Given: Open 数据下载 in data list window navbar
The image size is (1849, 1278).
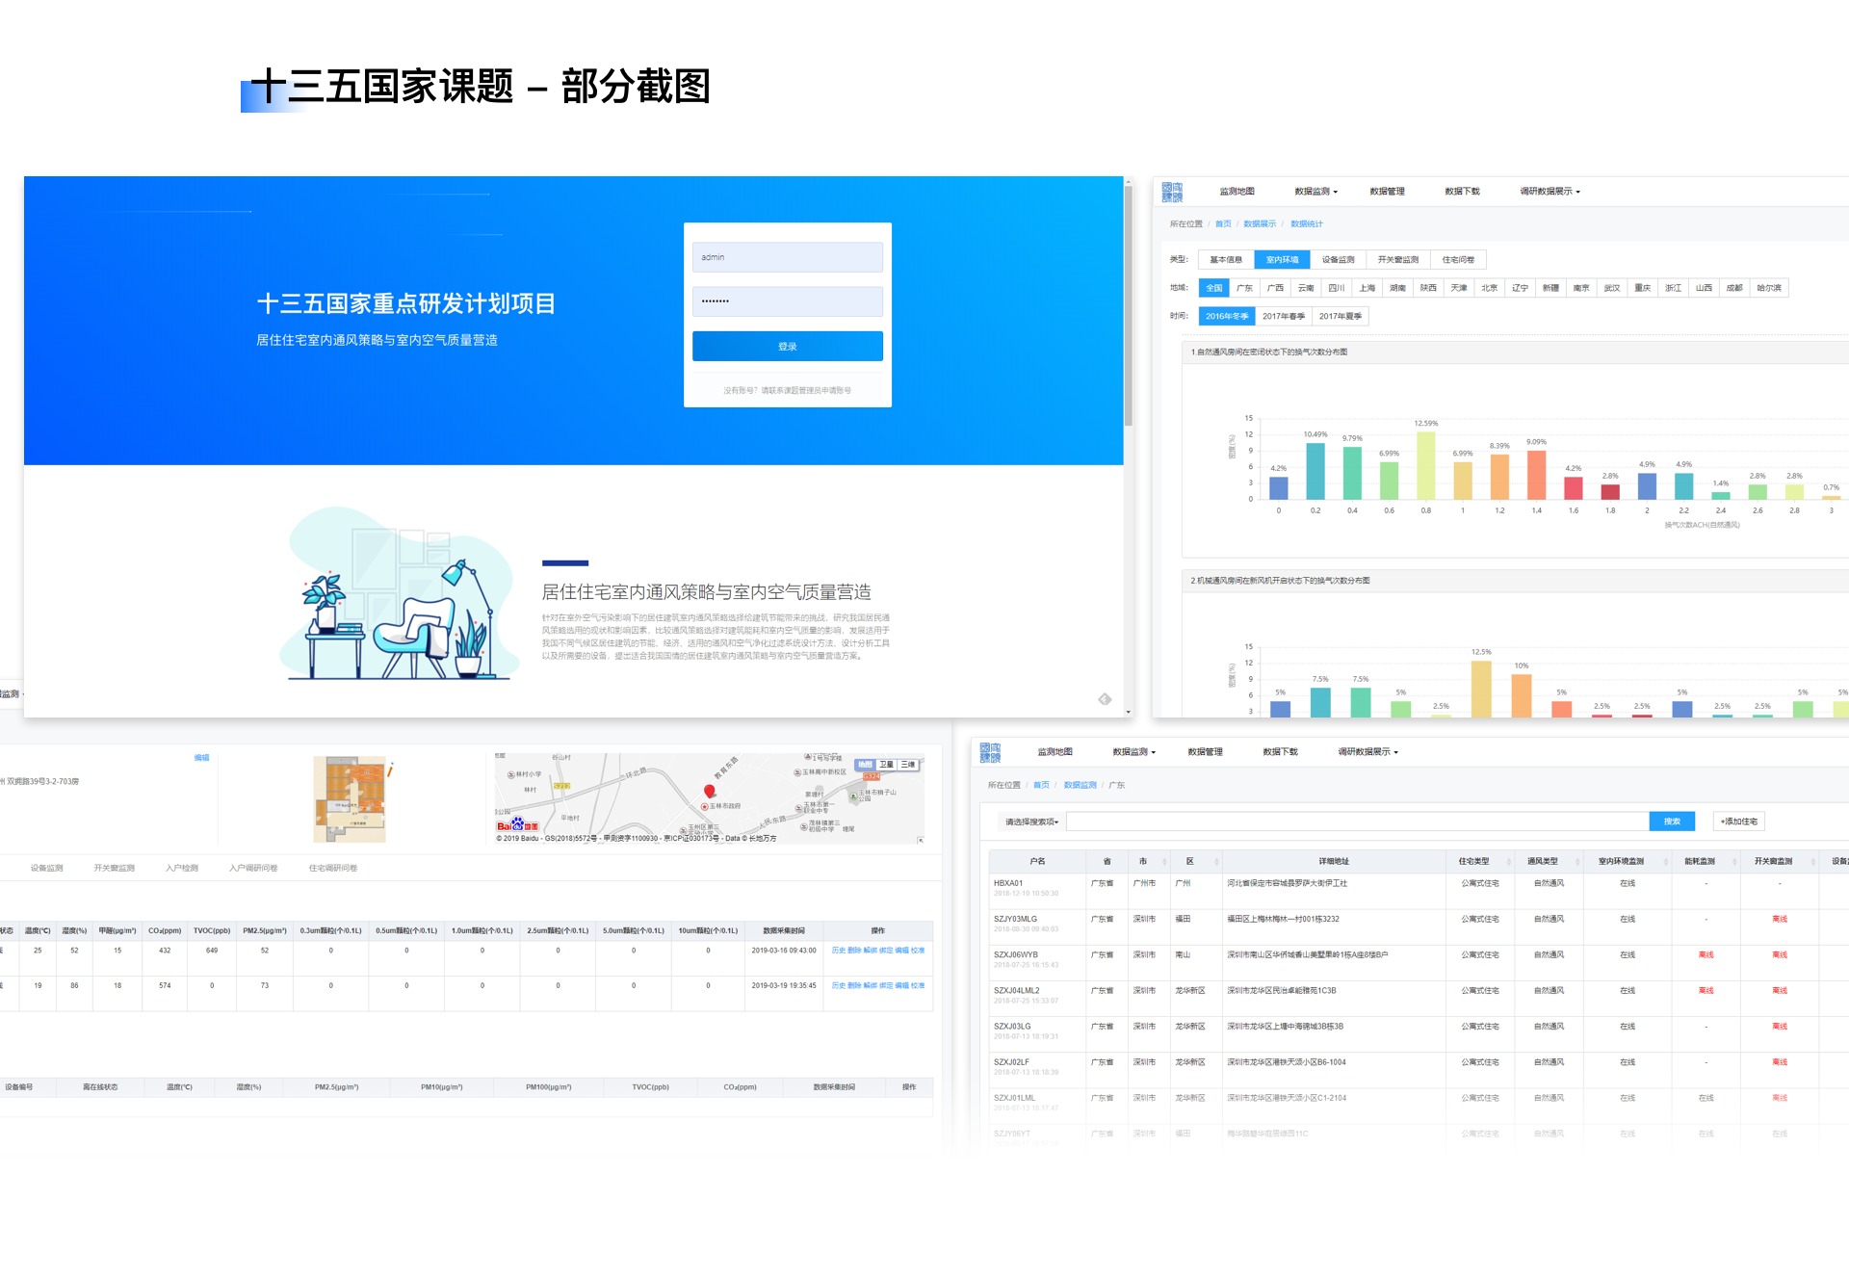Looking at the screenshot, I should (x=1280, y=752).
